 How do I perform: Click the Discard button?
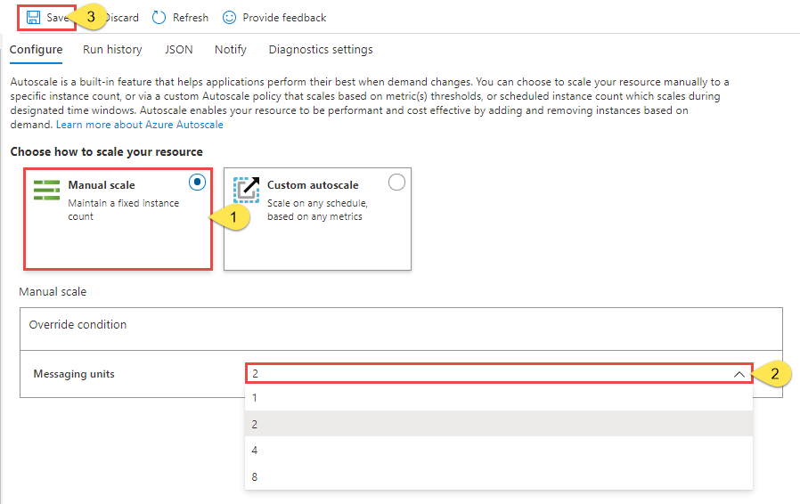[x=121, y=17]
